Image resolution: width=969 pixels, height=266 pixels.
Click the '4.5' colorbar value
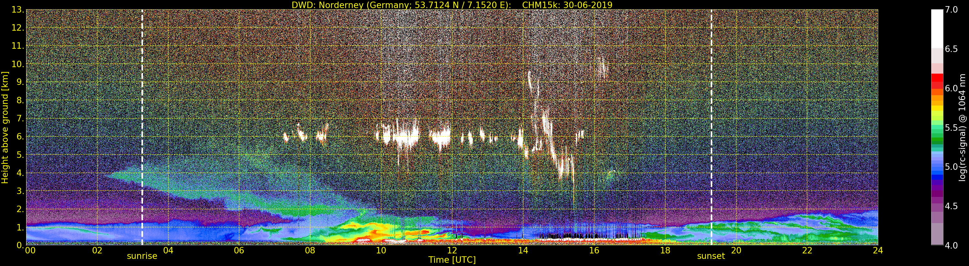pyautogui.click(x=951, y=206)
